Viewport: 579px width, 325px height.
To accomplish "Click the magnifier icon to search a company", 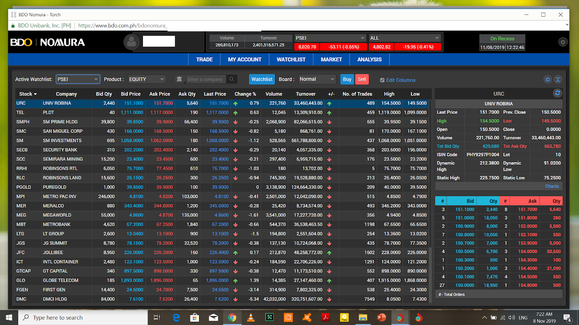I will (232, 79).
